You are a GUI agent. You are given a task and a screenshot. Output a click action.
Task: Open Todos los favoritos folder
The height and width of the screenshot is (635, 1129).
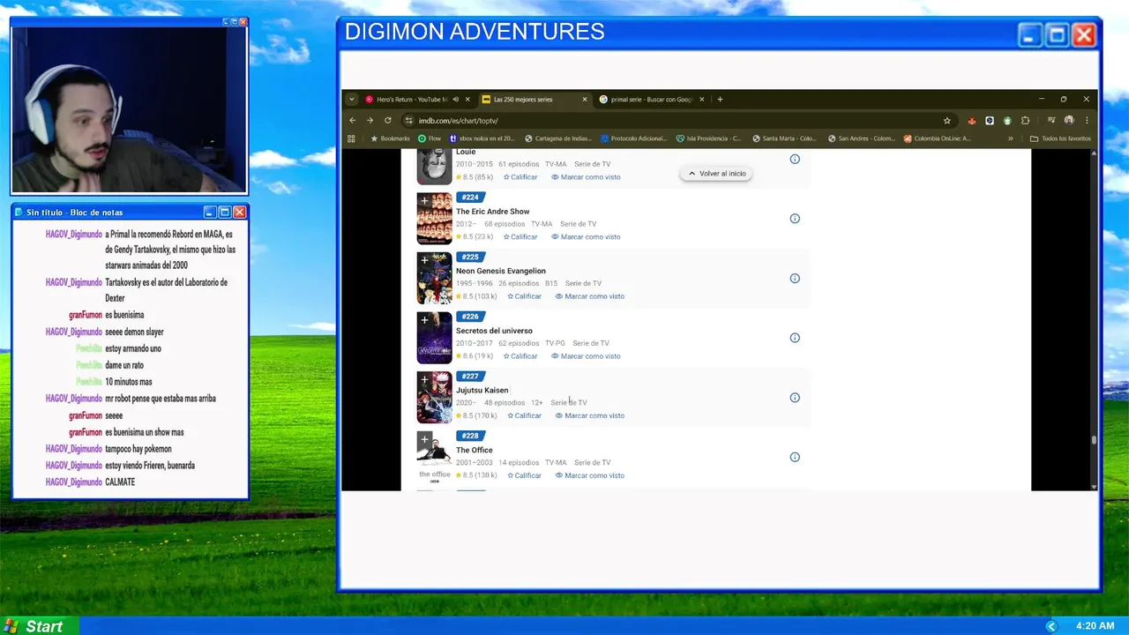[x=1060, y=138]
